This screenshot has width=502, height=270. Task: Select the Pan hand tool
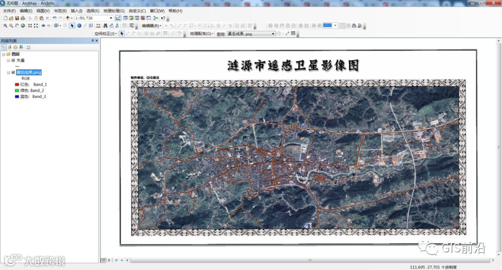click(x=17, y=26)
